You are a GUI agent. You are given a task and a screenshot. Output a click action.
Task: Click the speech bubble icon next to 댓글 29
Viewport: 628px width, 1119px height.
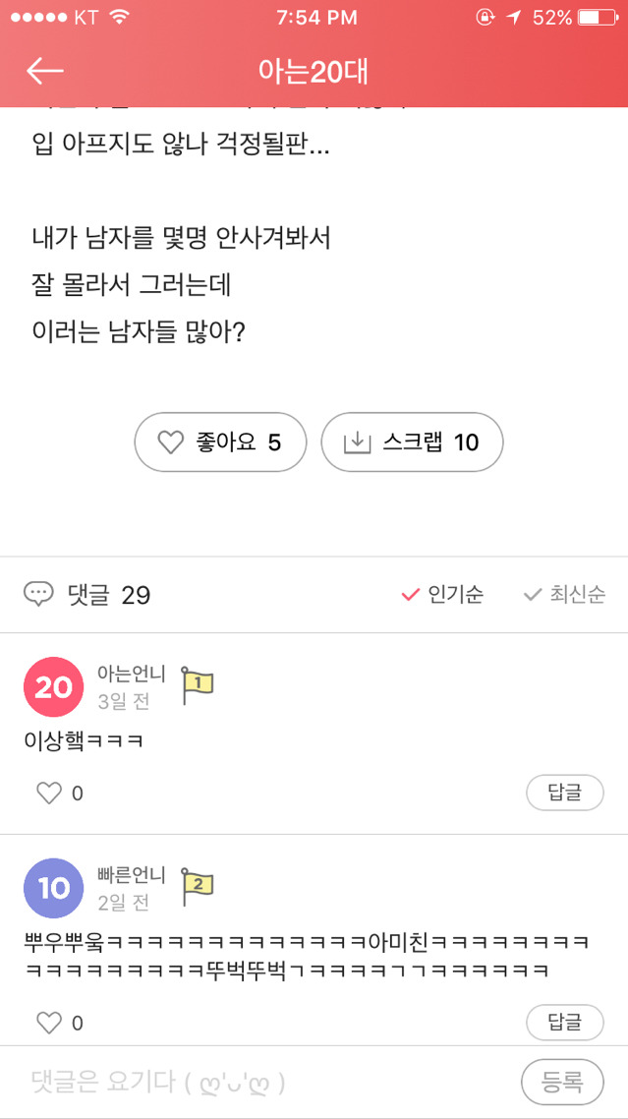click(38, 595)
